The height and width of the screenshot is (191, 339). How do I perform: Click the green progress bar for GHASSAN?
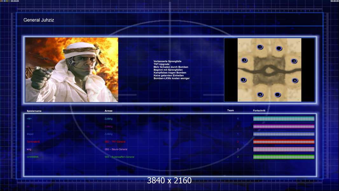[x=284, y=157]
